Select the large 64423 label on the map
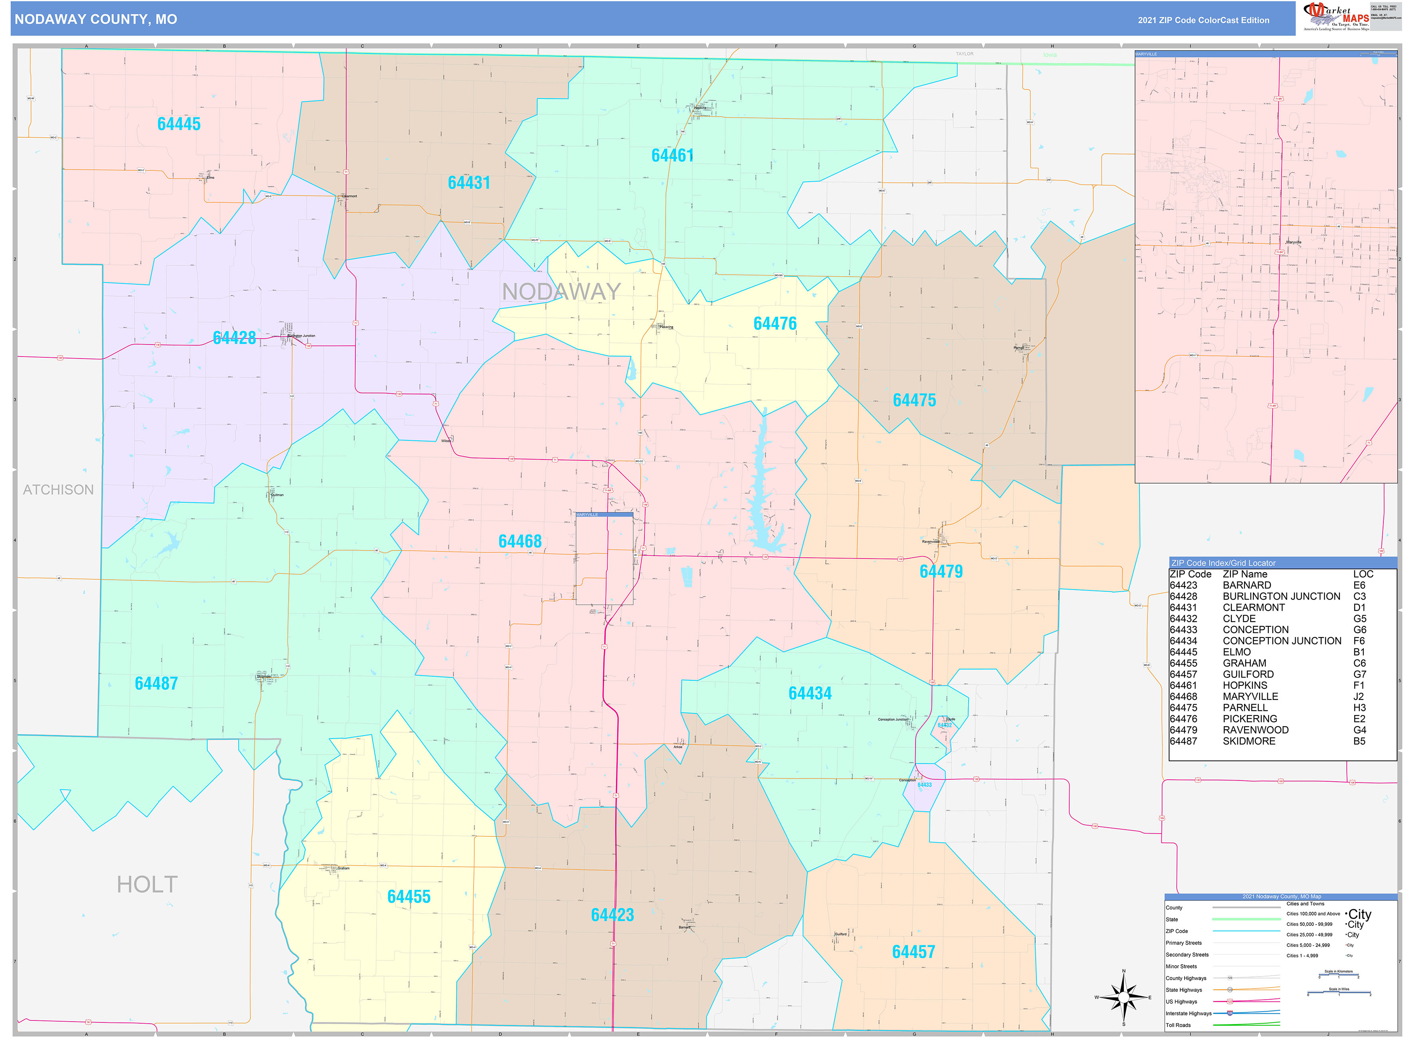Image resolution: width=1409 pixels, height=1038 pixels. [613, 915]
